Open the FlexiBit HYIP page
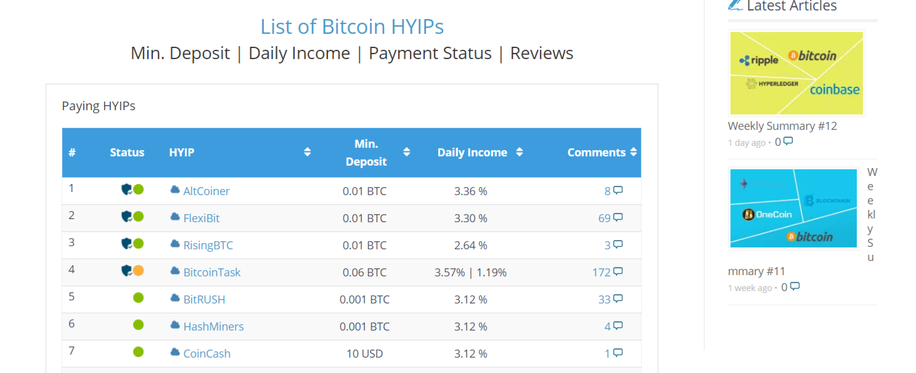The height and width of the screenshot is (373, 916). pos(201,218)
